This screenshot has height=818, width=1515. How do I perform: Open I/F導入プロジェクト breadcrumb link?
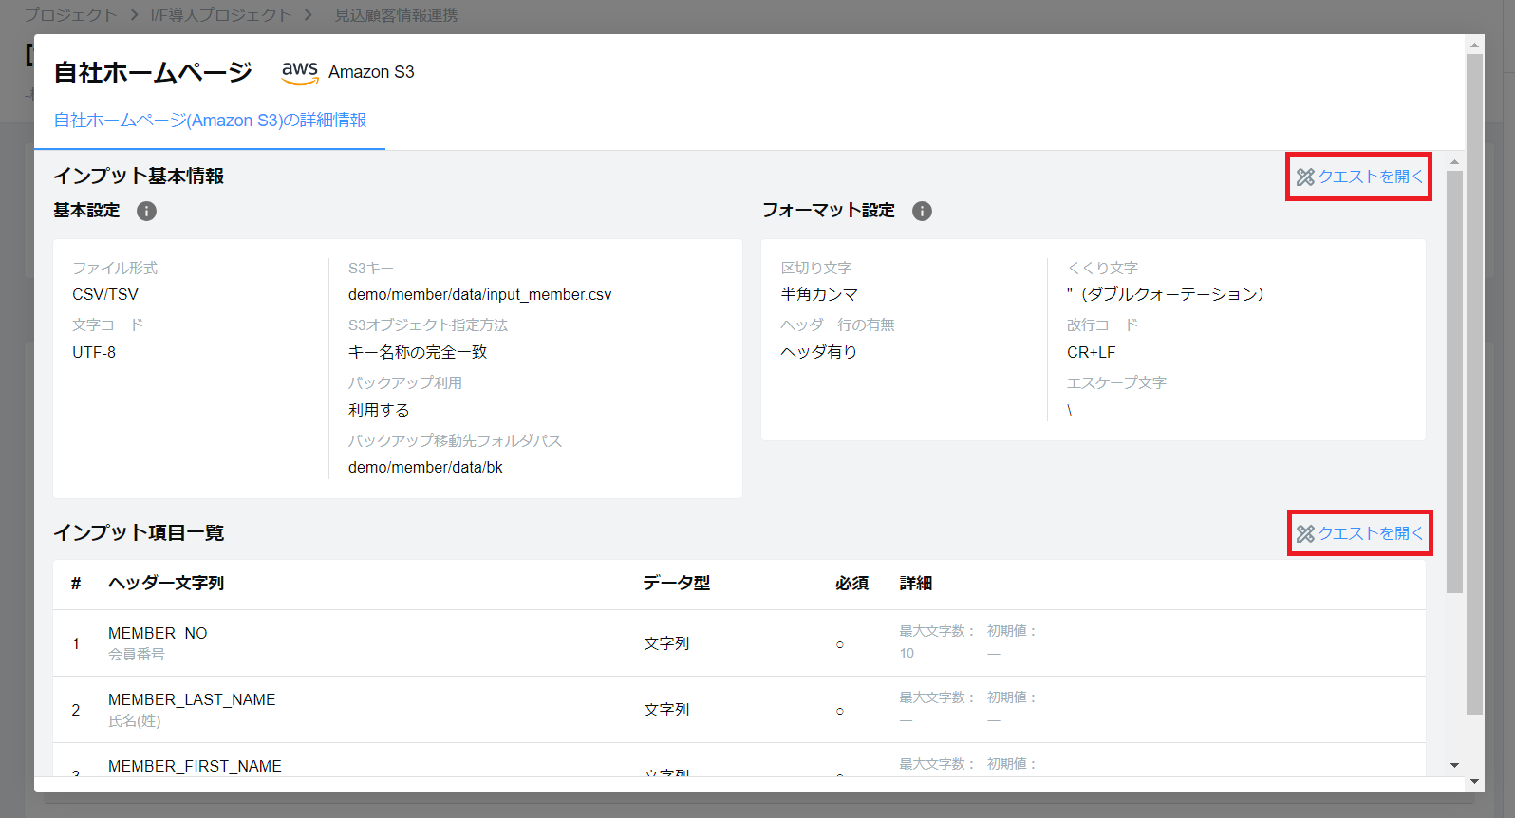tap(221, 15)
